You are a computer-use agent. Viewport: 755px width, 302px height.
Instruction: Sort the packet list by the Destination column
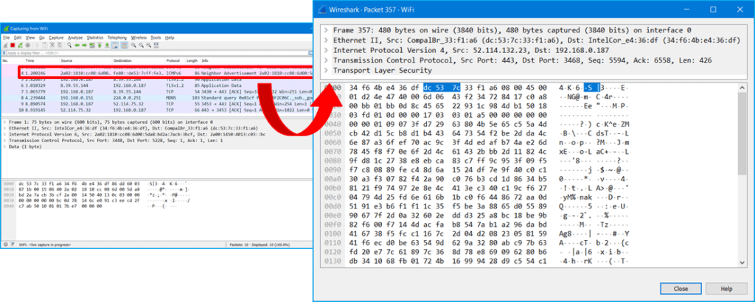tap(139, 61)
